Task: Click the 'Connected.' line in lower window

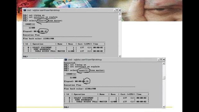Action: point(70,63)
